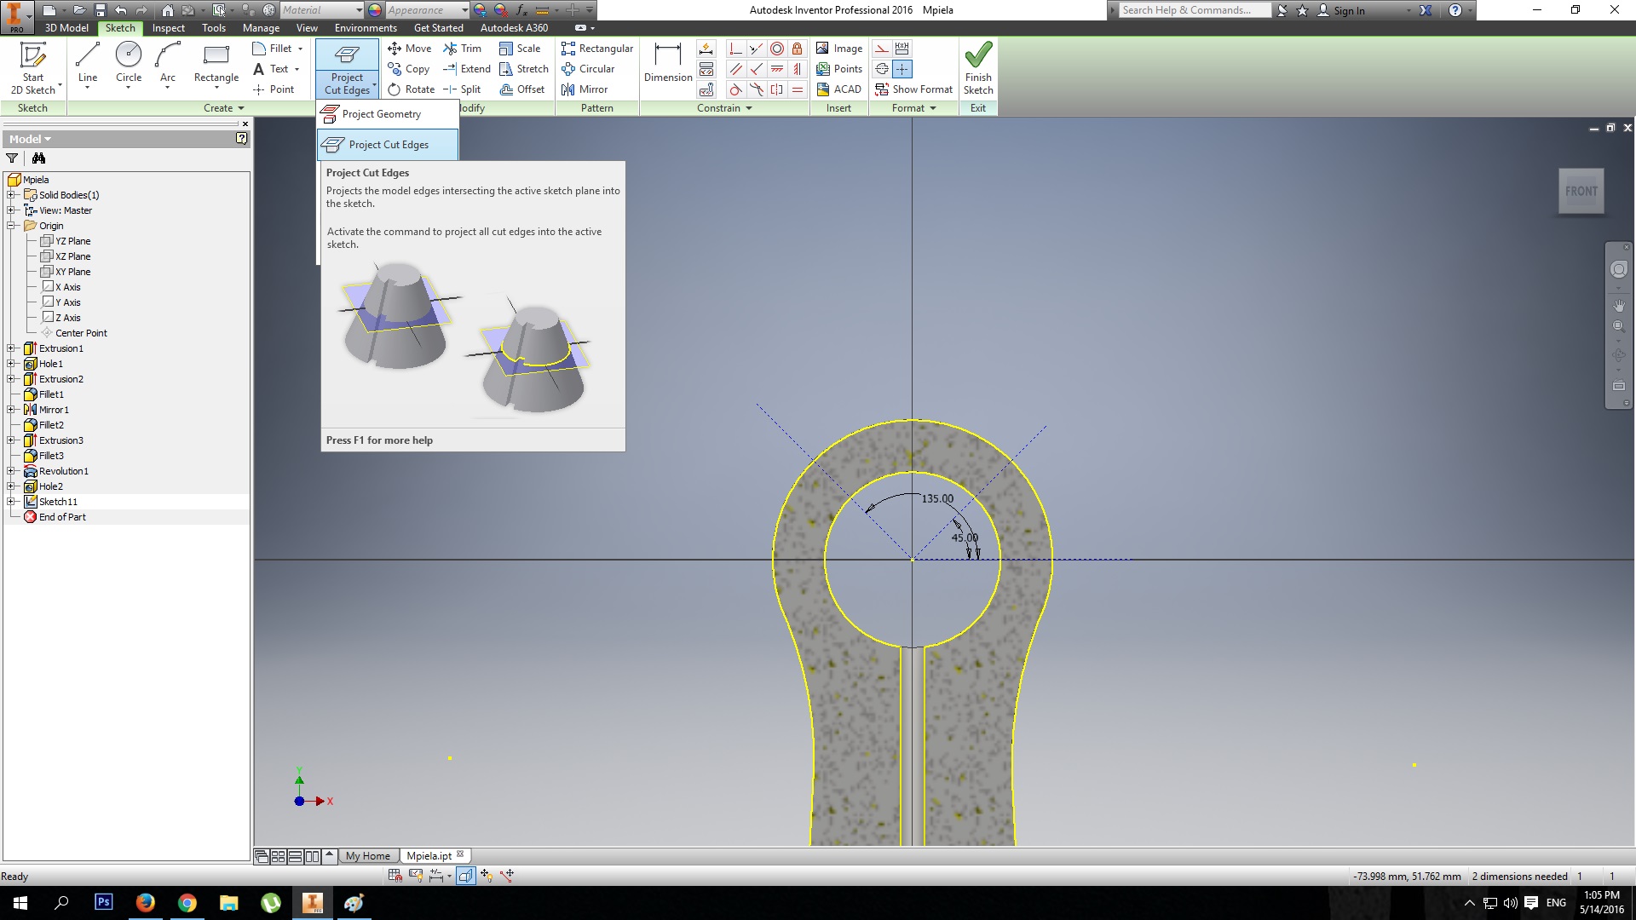Open the Constrain panel dropdown
This screenshot has height=920, width=1636.
pyautogui.click(x=749, y=108)
